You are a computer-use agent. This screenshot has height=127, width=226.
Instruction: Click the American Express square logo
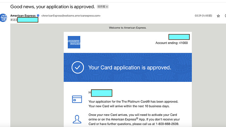click(x=74, y=42)
